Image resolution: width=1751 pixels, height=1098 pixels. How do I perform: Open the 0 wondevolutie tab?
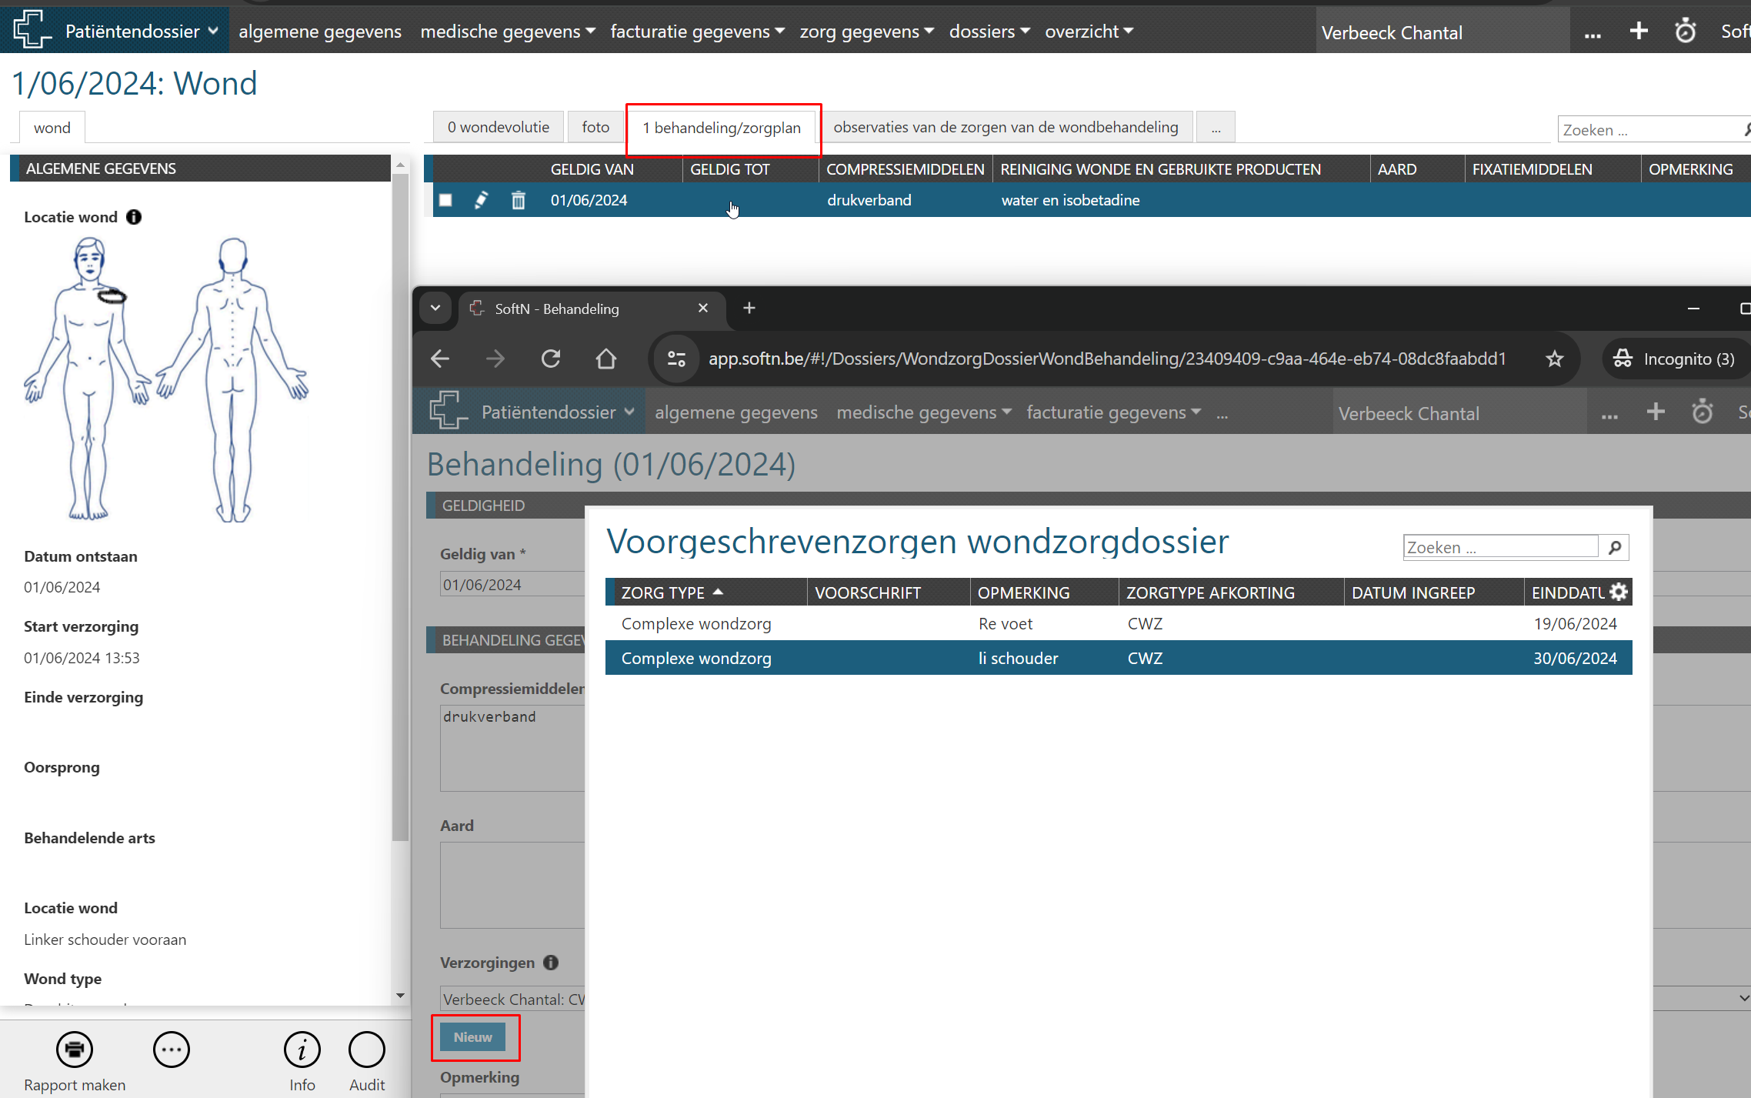[x=498, y=127]
